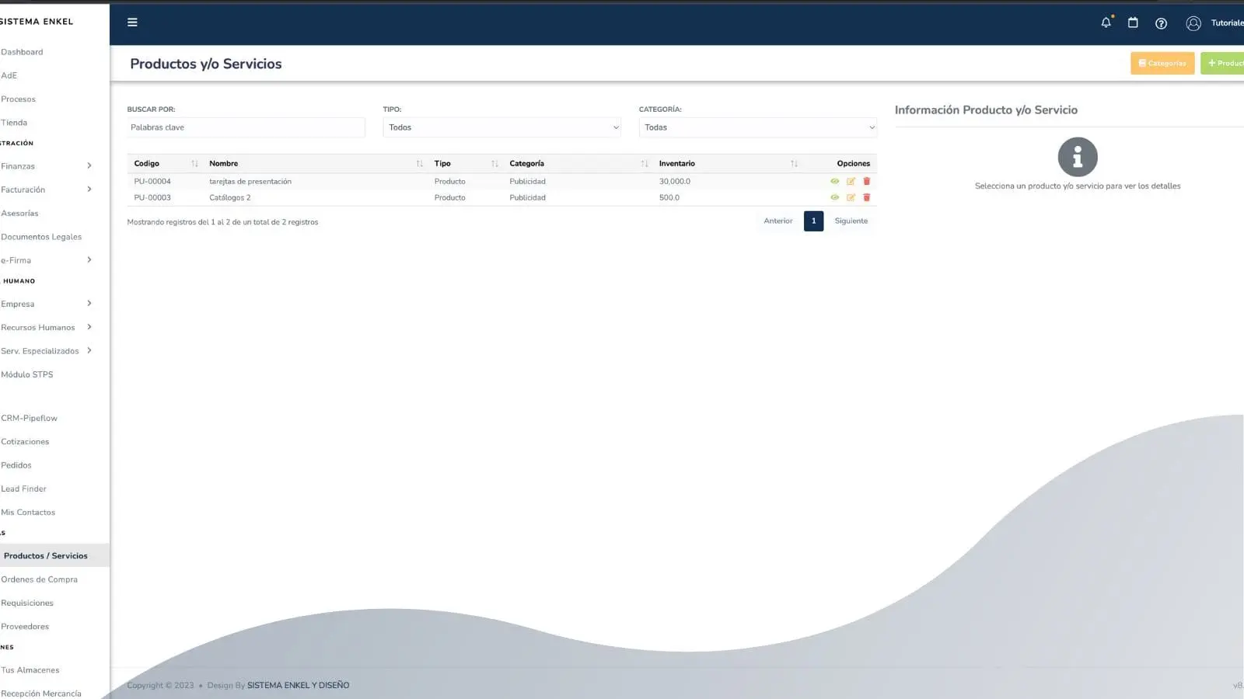Viewport: 1244px width, 699px height.
Task: Open the Categoría dropdown filter
Action: [757, 127]
